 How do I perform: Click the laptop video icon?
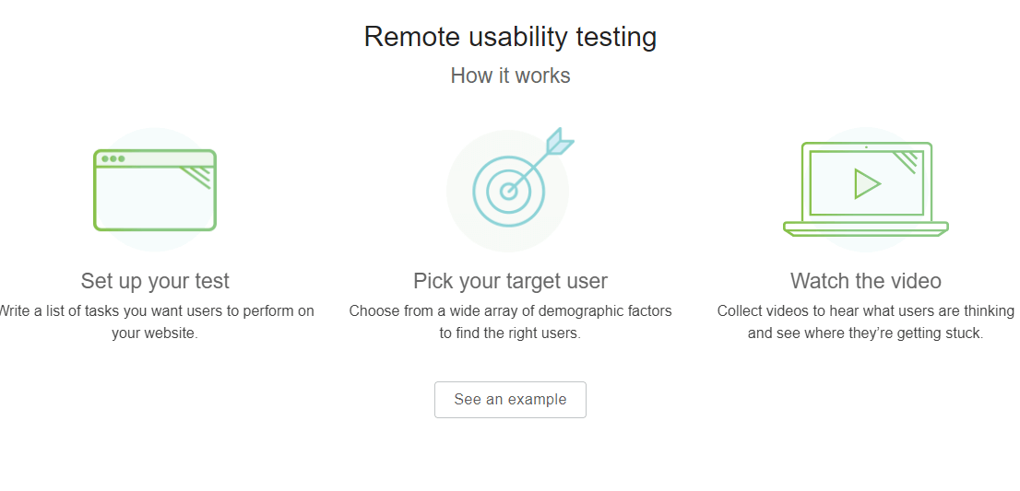coord(866,189)
